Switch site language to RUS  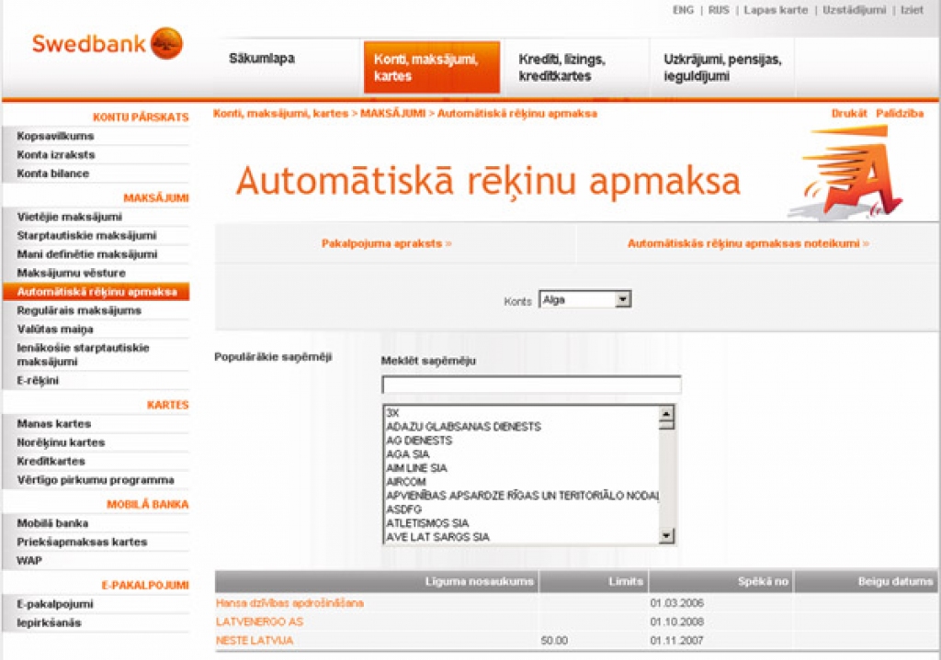click(x=716, y=10)
